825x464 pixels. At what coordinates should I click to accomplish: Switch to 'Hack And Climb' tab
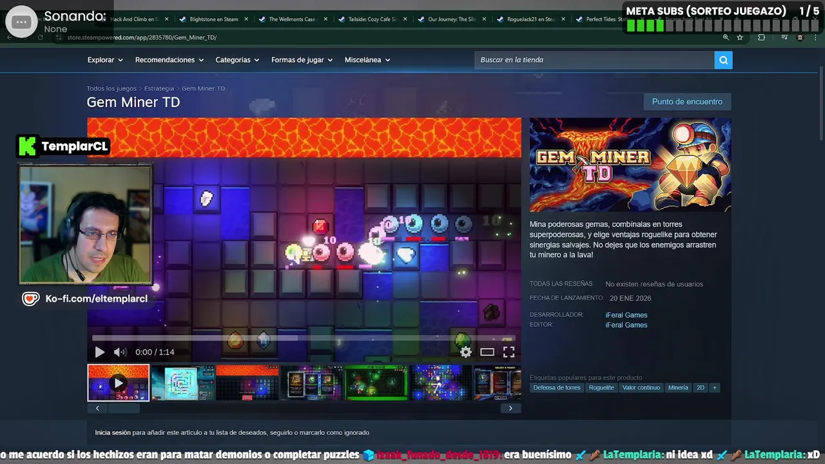[134, 19]
